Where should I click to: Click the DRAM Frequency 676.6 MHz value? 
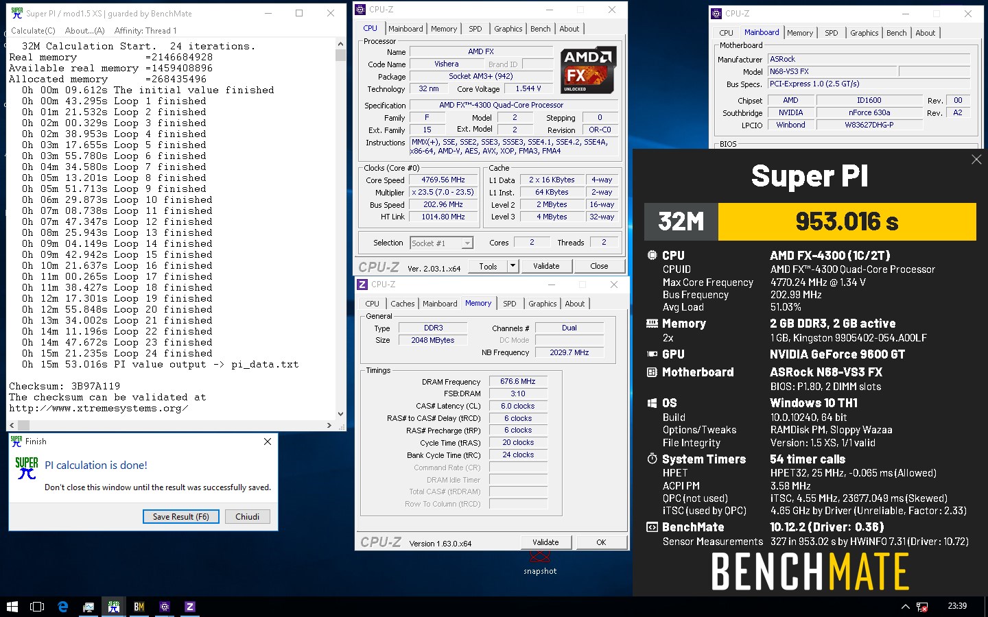(x=518, y=382)
